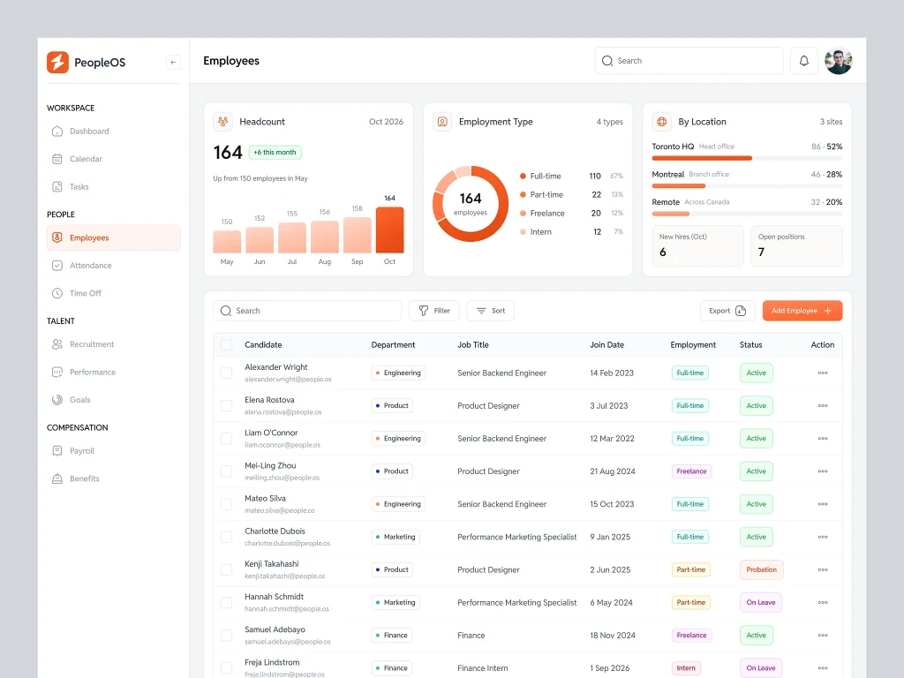Image resolution: width=904 pixels, height=678 pixels.
Task: Click the '+6 this month' badge
Action: tap(275, 152)
